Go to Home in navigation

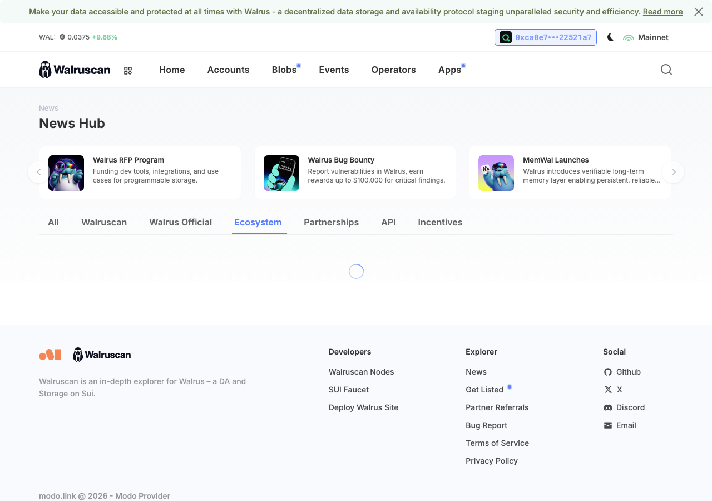[x=172, y=70]
